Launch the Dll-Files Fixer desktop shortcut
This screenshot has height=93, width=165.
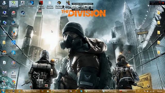(x=4, y=53)
